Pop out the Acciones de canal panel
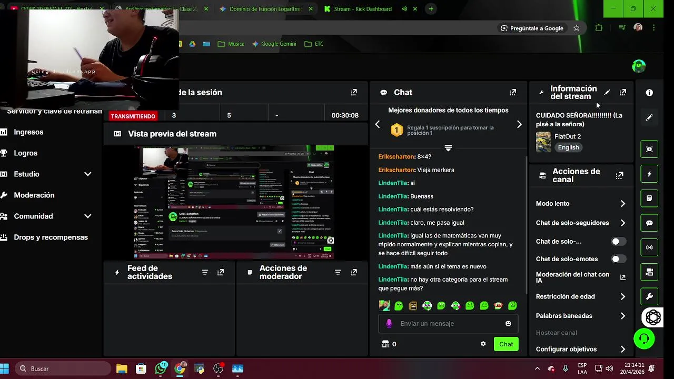Screen dimensions: 674x379 [620, 175]
